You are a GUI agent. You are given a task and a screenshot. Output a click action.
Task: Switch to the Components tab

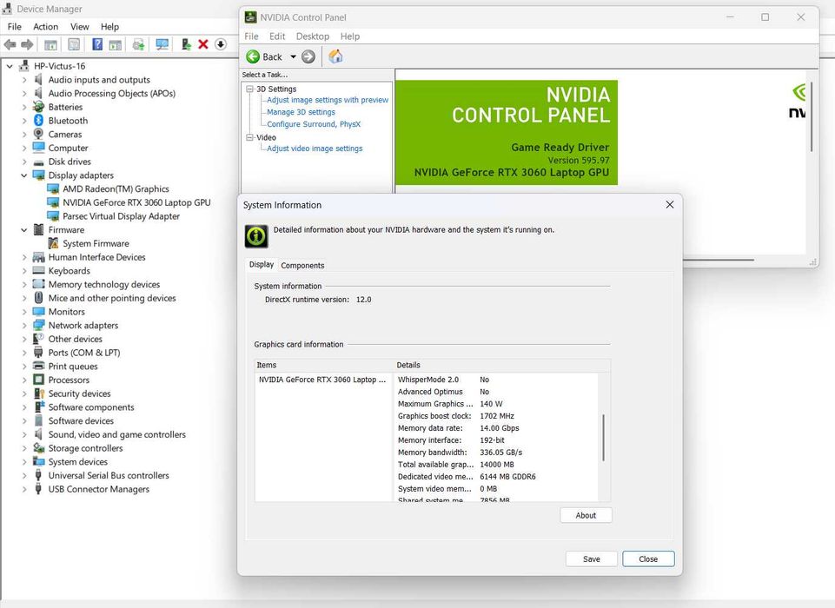coord(302,265)
